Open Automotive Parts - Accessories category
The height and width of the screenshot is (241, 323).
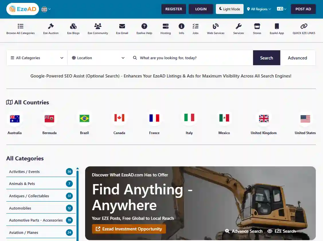[41, 220]
